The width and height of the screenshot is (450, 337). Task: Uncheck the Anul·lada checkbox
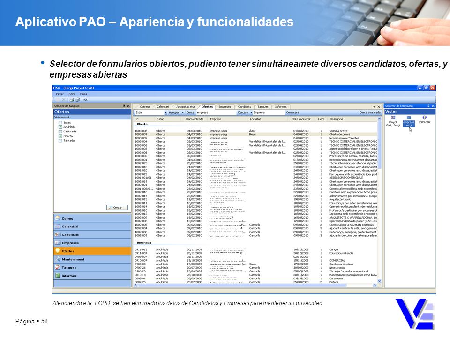coord(60,127)
